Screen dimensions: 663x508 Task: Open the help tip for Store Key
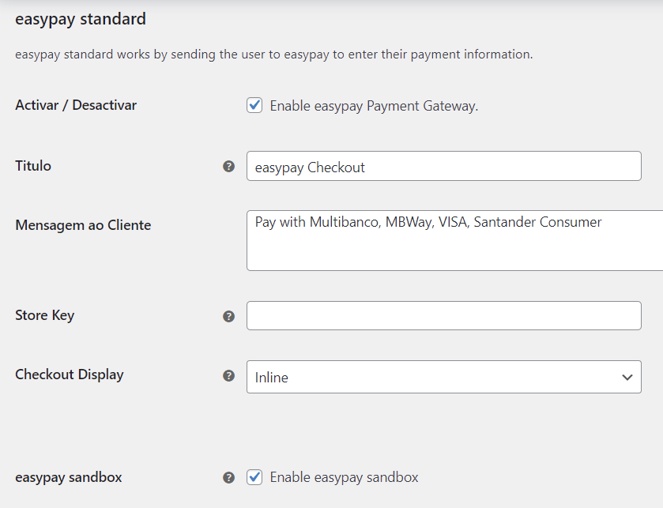point(228,316)
